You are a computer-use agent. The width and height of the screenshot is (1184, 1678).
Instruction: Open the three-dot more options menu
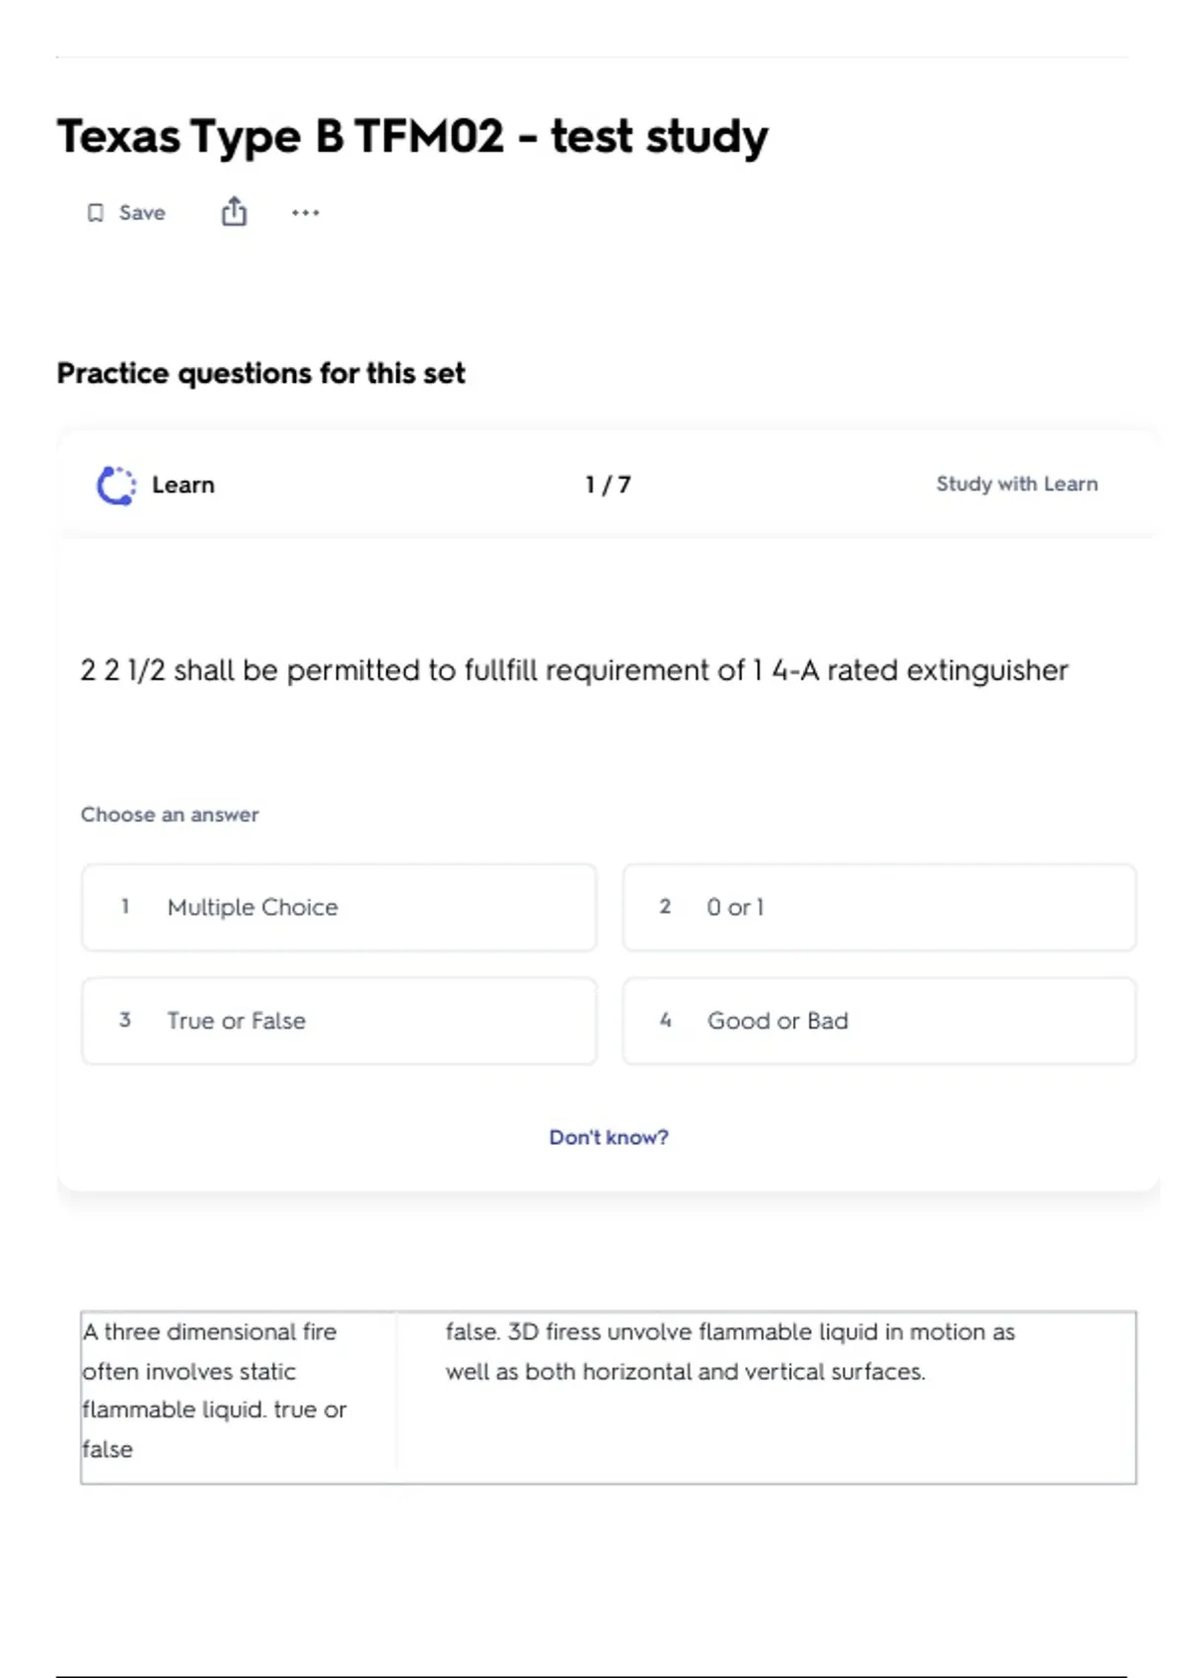(306, 212)
